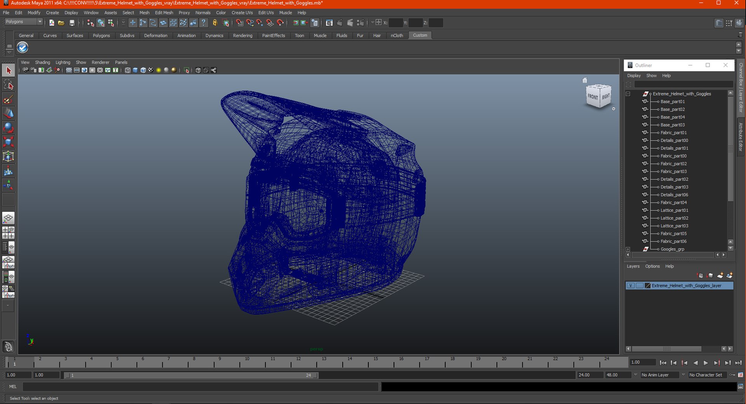The width and height of the screenshot is (746, 404).
Task: Switch to single perspective view layout
Action: click(9, 218)
